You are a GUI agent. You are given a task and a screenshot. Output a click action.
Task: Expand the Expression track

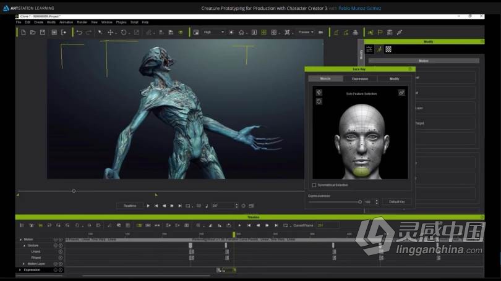(x=20, y=270)
